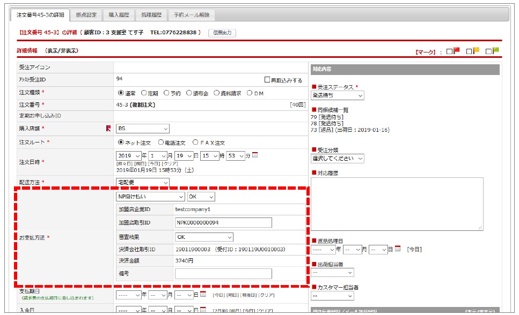Open the calendar icon beside 注文日時

(x=255, y=155)
